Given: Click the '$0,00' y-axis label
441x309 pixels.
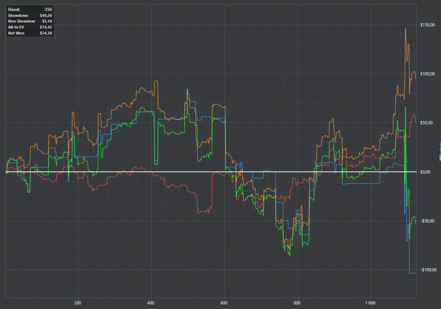Looking at the screenshot, I should 425,172.
